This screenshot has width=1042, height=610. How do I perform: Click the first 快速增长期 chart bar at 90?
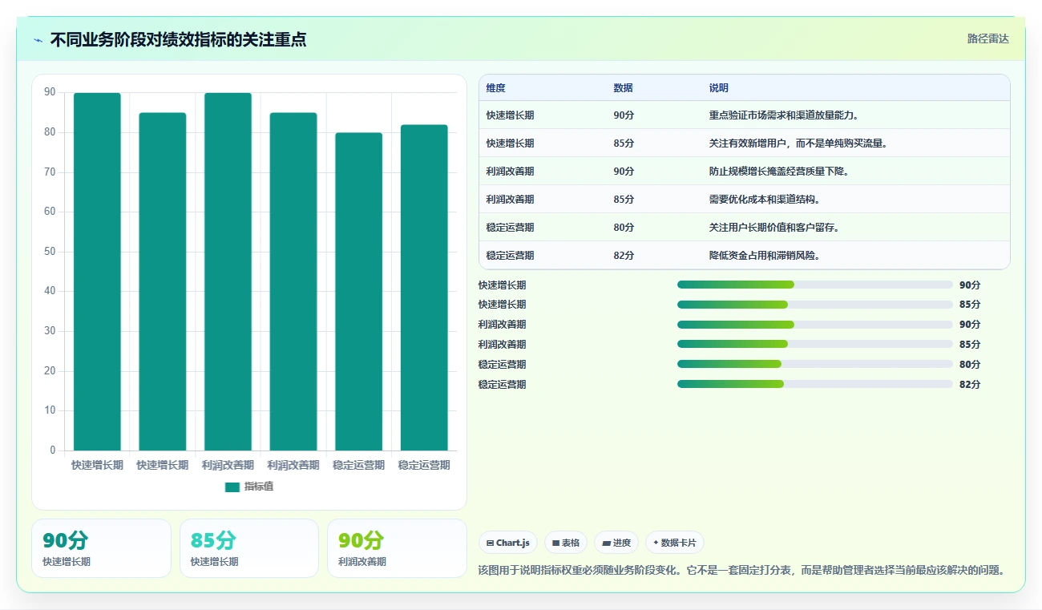97,272
